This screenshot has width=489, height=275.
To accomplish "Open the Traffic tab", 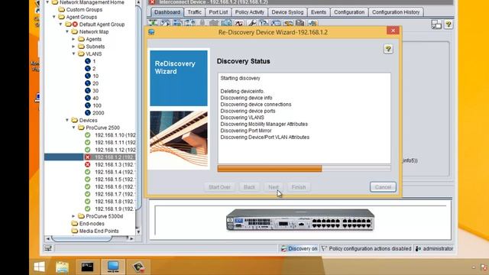I will click(x=194, y=12).
